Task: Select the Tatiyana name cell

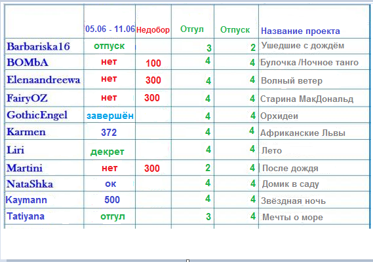Action: 44,216
